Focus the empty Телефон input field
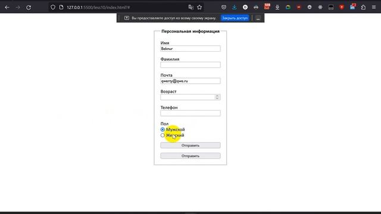The width and height of the screenshot is (381, 214). [x=190, y=113]
